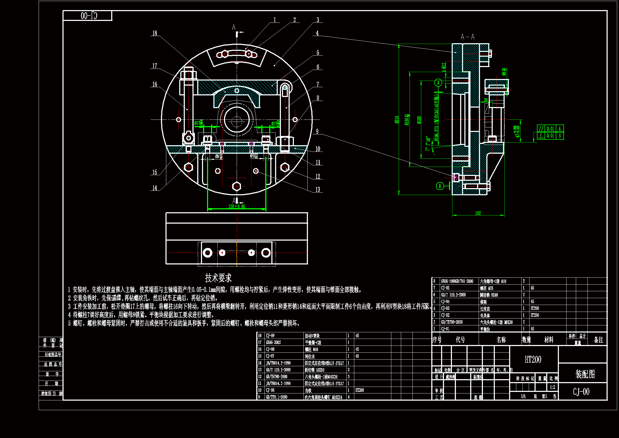The width and height of the screenshot is (619, 438).
Task: Select bottom center hex bolt in front view
Action: [236, 186]
